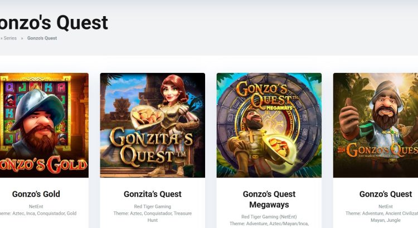Click the Gonzo's Gold title link

click(36, 194)
